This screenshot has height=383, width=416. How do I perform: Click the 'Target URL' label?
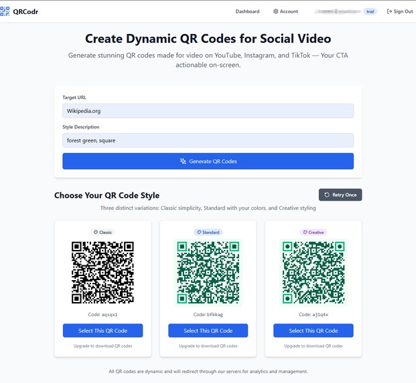click(x=74, y=98)
